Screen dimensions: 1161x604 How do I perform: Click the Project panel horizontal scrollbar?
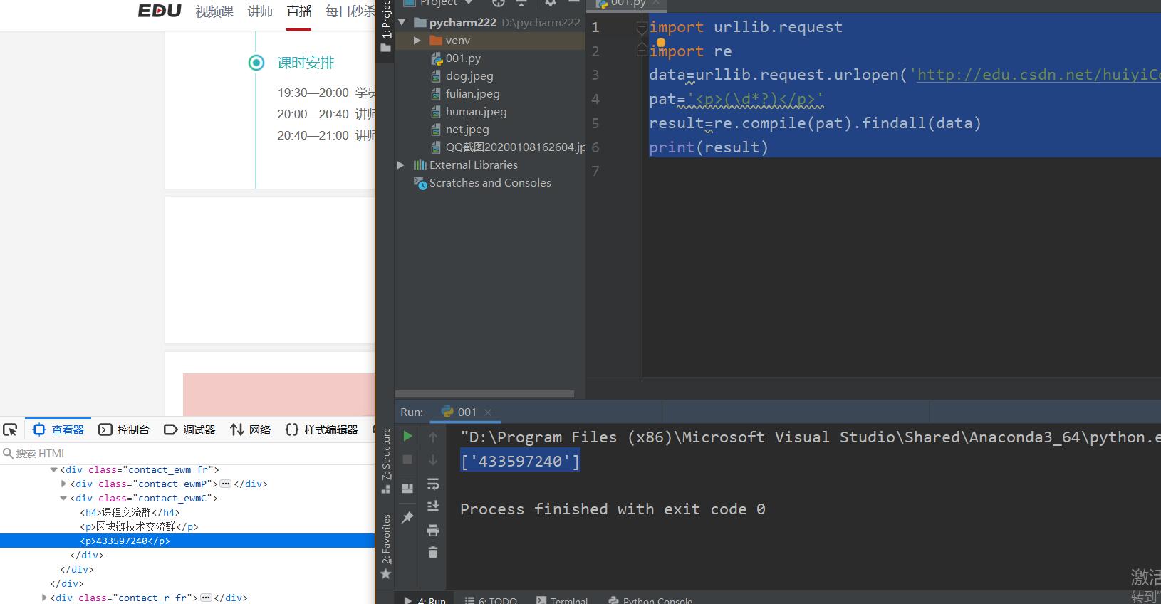[484, 394]
